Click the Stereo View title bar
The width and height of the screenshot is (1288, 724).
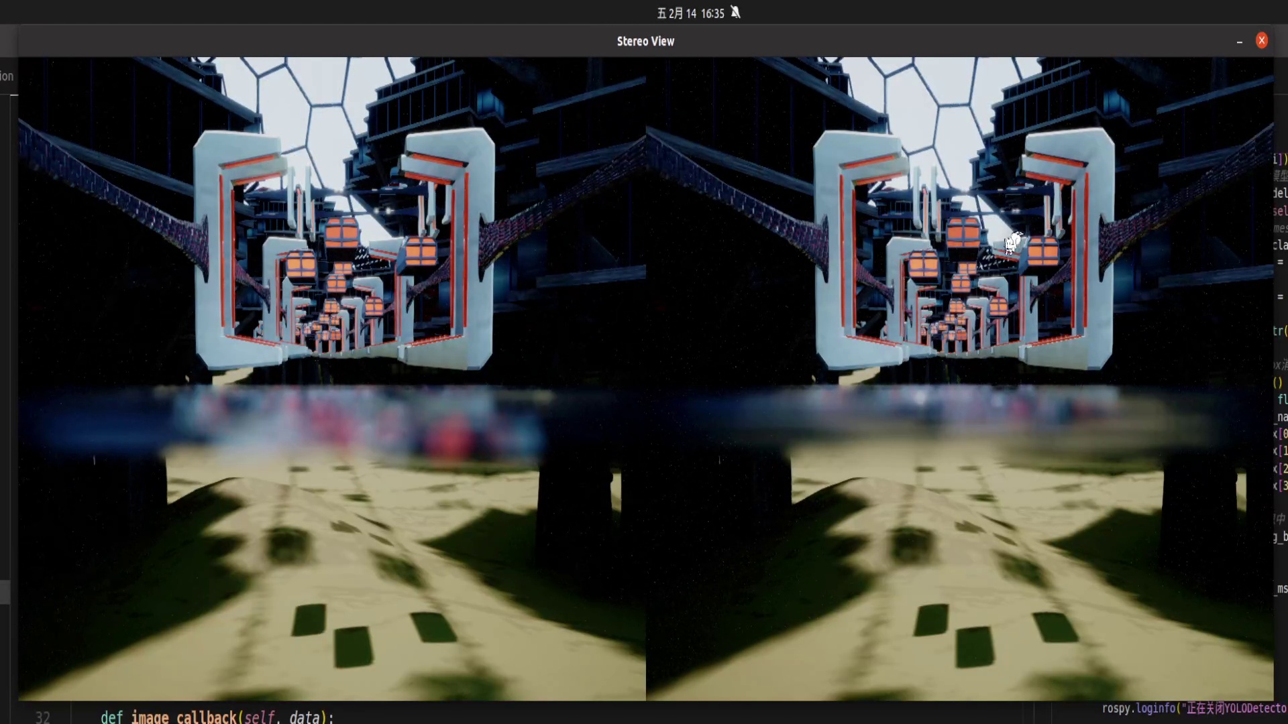tap(645, 41)
